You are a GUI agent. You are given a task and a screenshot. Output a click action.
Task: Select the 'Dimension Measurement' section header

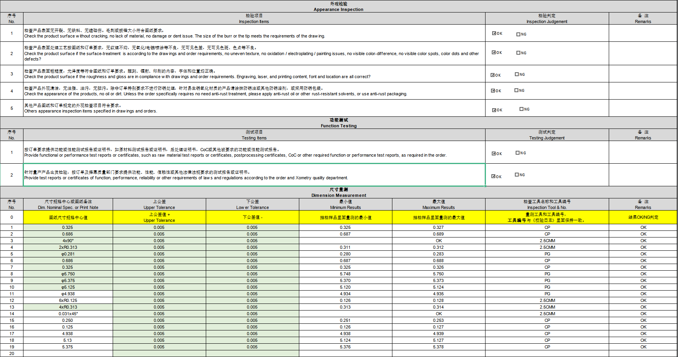(338, 193)
